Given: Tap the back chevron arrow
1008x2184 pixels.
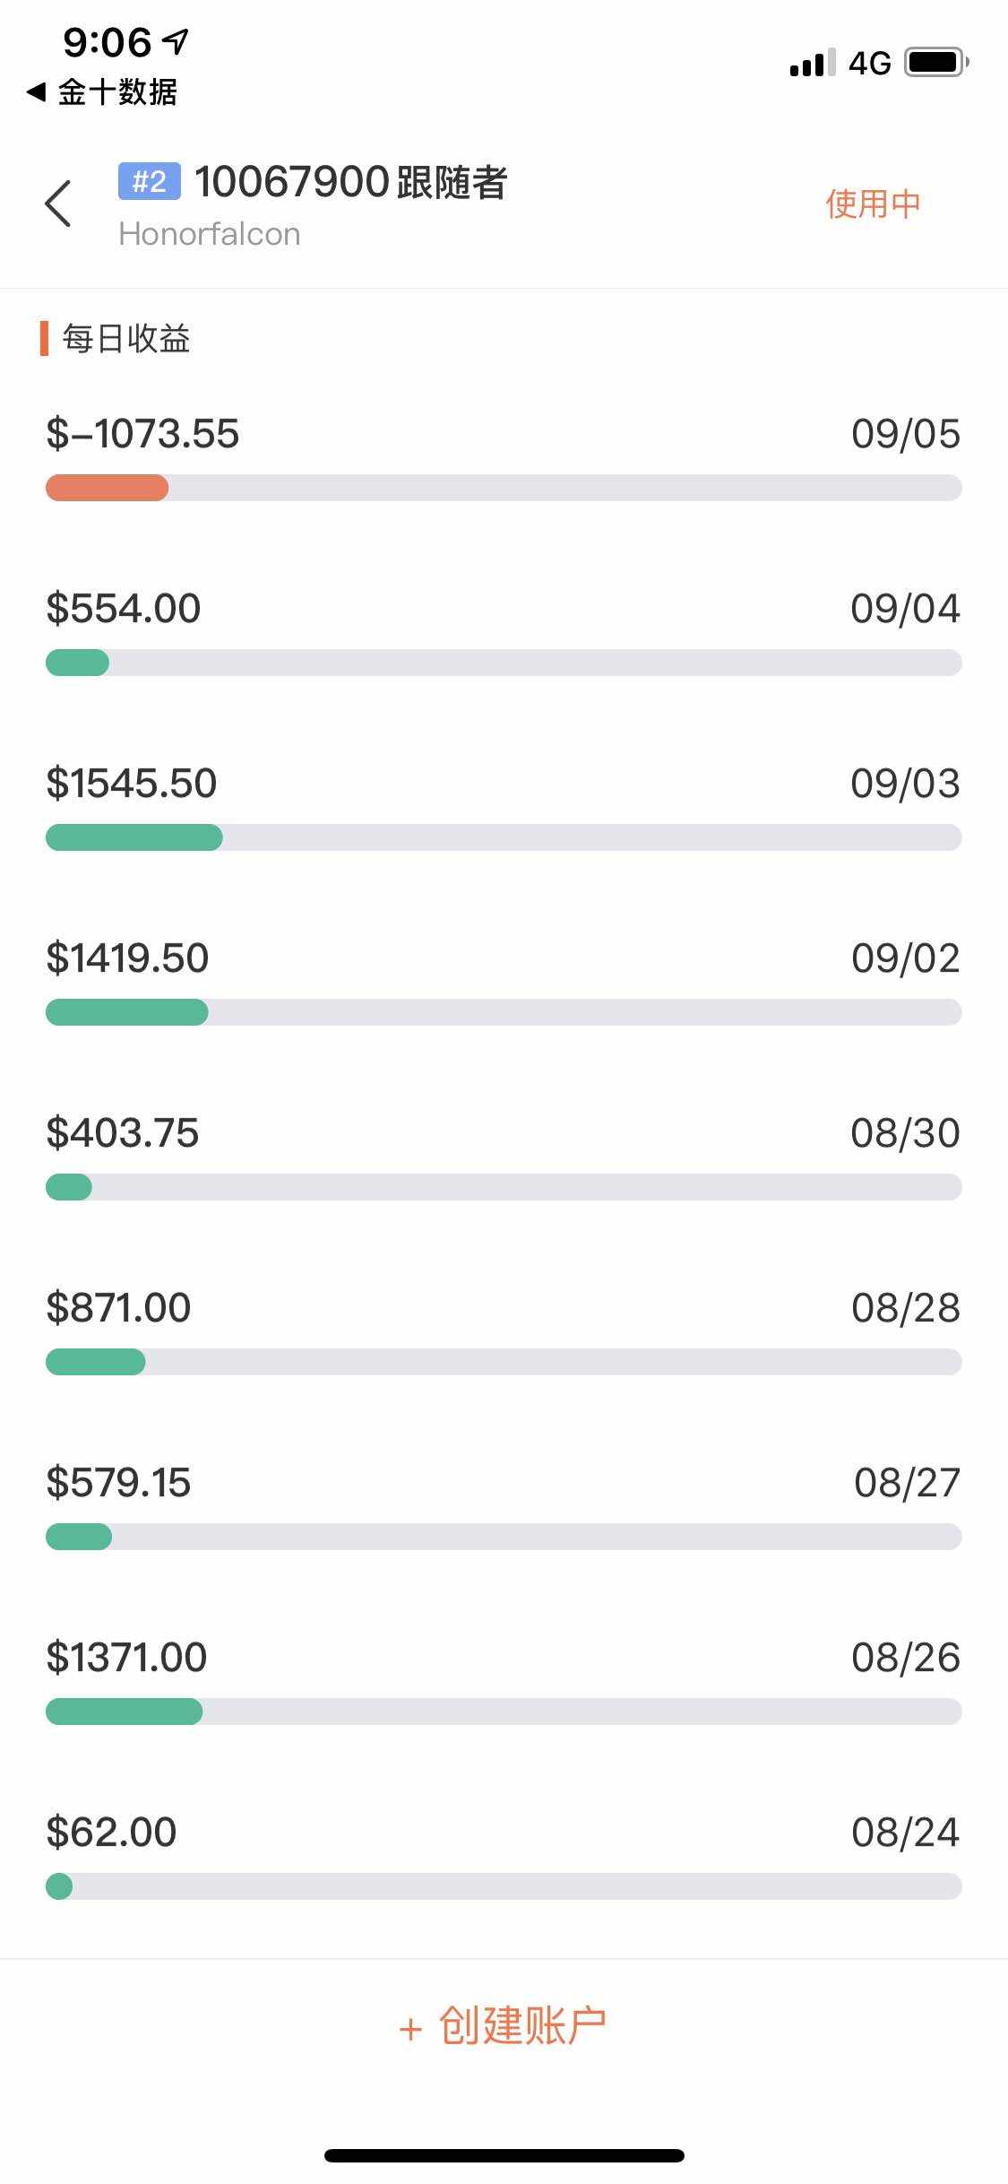Looking at the screenshot, I should point(58,204).
